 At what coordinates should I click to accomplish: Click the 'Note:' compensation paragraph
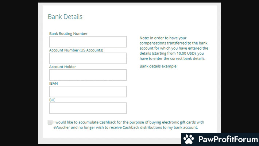click(174, 48)
